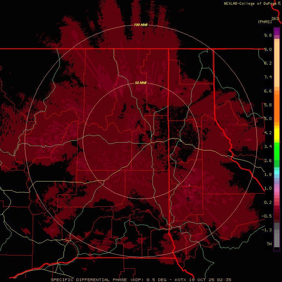This screenshot has height=282, width=282.
Task: Click the 6.6 value on color scale
Action: pos(268,91)
